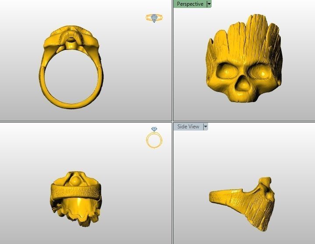
Task: Select the ring model in Side View viewport
Action: click(242, 204)
